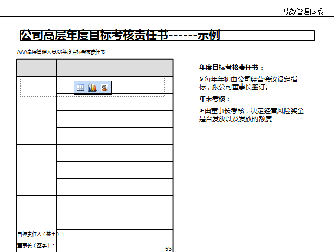
Task: Click the Insert Clip Art icon in placeholder
Action: coord(104,88)
